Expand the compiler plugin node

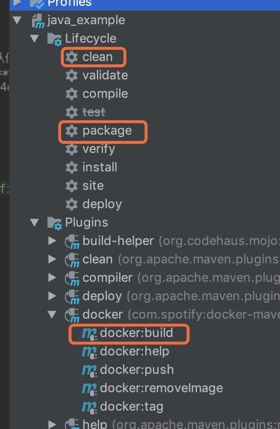pos(52,278)
